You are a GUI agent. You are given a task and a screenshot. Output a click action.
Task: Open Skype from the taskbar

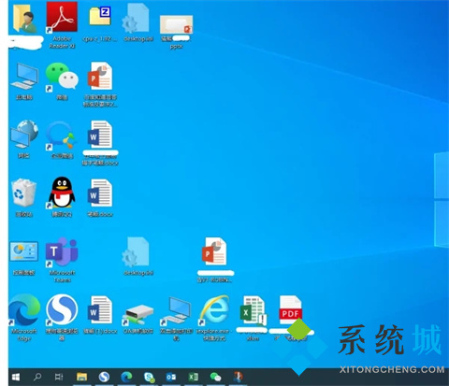(149, 377)
